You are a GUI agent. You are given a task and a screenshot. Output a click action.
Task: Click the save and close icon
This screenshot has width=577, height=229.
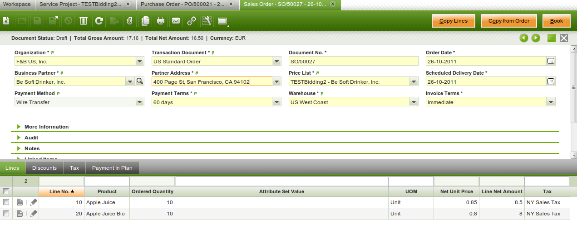click(x=53, y=21)
